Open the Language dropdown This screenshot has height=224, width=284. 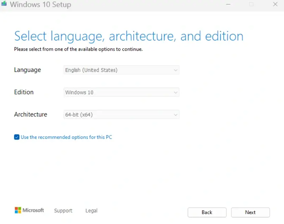(x=121, y=70)
